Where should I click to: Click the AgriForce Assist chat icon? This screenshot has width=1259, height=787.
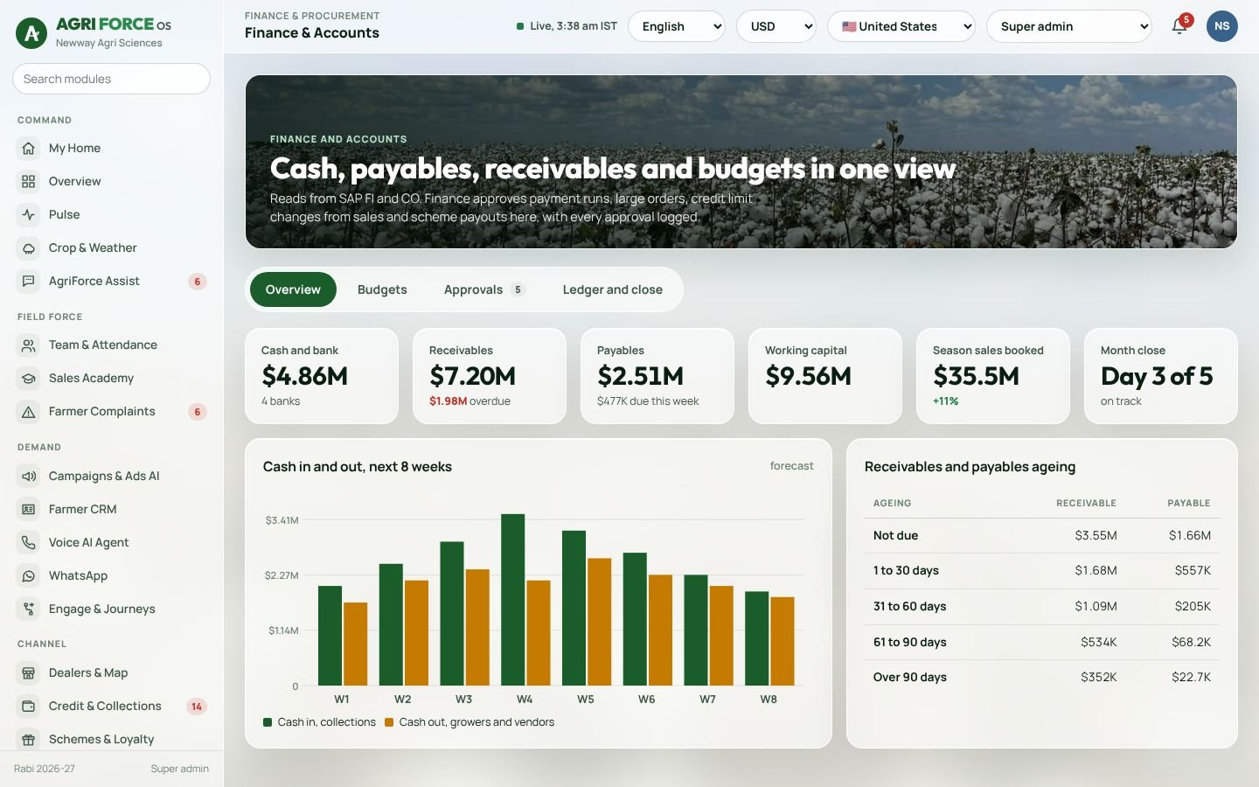pos(29,282)
